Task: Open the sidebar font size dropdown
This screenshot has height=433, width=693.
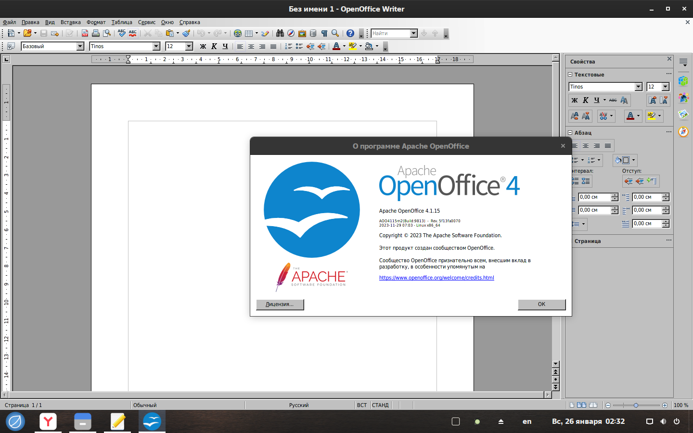Action: [x=666, y=87]
